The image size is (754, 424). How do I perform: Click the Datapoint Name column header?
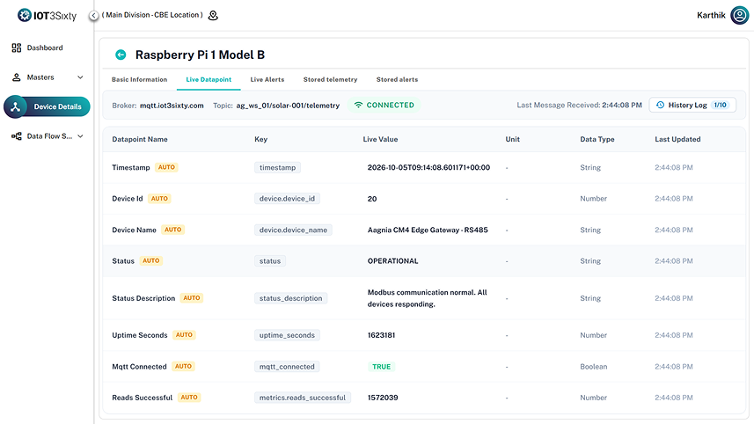point(140,139)
